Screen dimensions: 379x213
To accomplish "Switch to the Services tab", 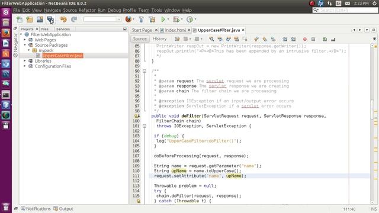I will click(x=63, y=29).
